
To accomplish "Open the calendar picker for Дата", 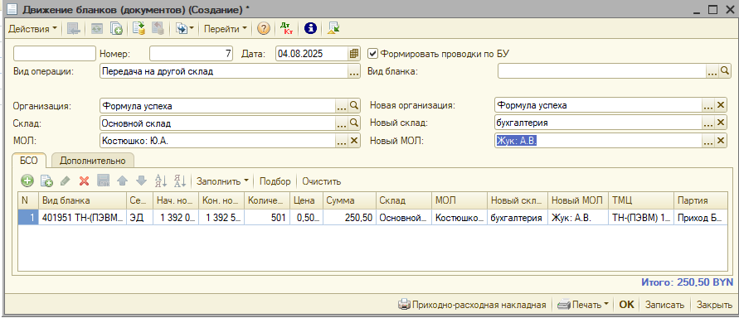I will point(354,54).
